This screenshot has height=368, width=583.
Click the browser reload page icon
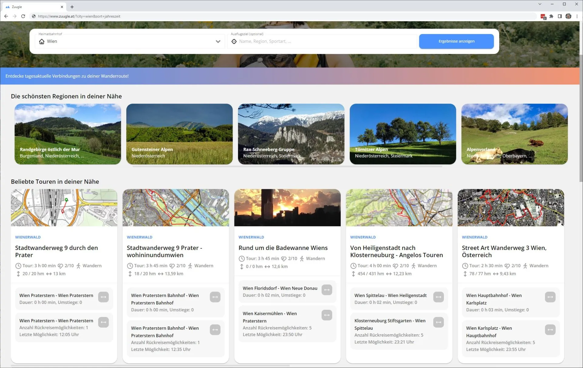23,16
